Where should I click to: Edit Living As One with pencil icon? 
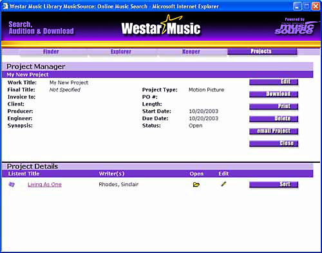tap(223, 184)
